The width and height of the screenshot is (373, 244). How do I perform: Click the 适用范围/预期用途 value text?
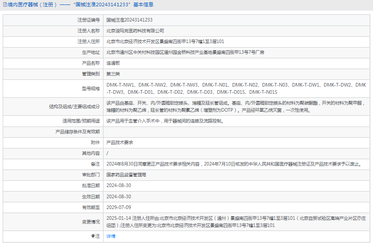164,121
